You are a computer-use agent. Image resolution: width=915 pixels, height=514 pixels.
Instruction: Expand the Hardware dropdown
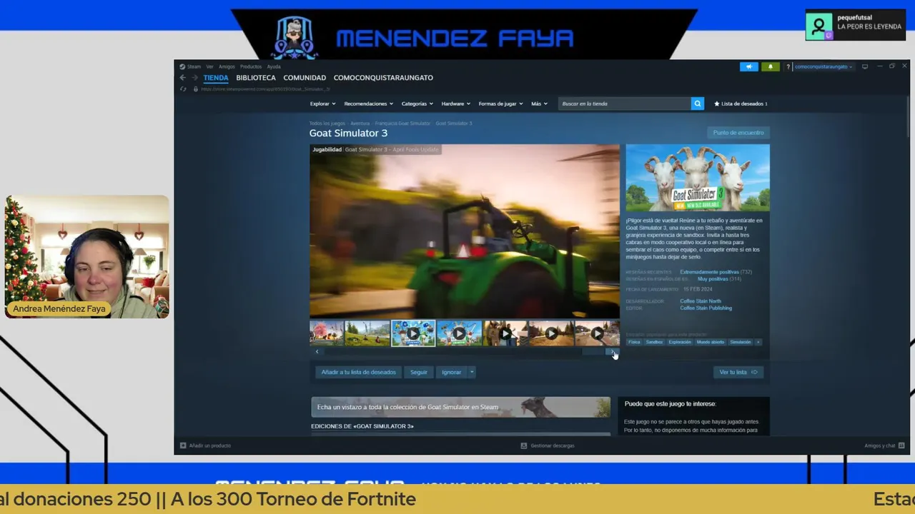(x=455, y=104)
